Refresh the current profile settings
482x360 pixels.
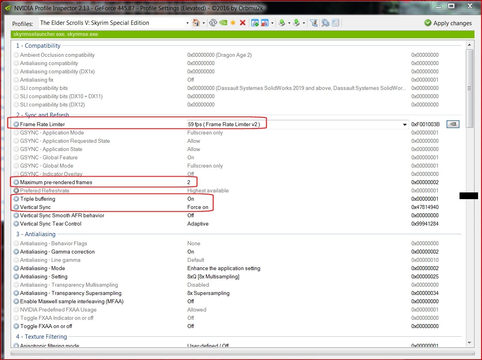click(x=213, y=23)
